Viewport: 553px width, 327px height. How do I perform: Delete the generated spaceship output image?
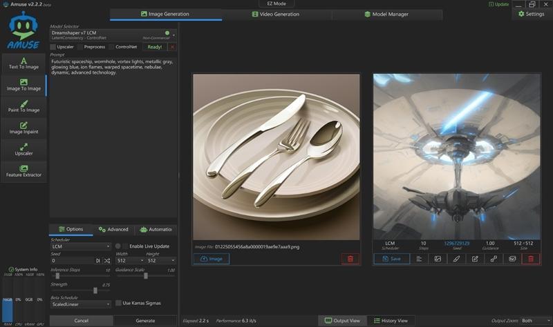click(x=531, y=259)
